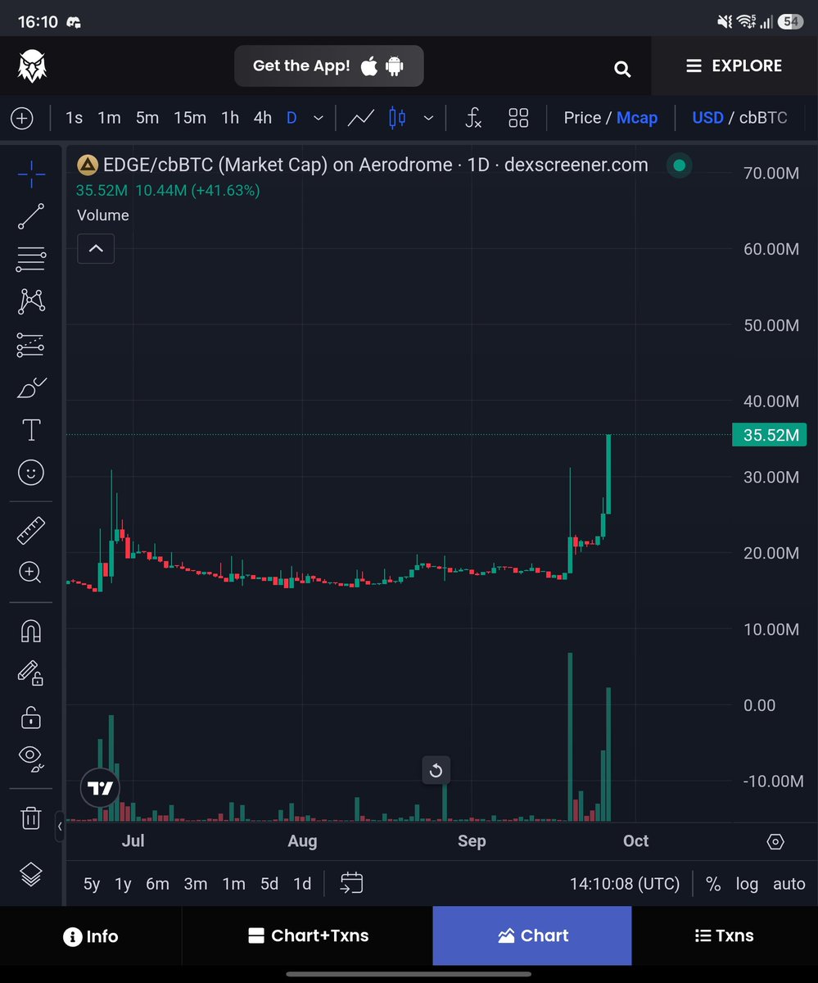Select the ruler measure tool

[x=31, y=530]
